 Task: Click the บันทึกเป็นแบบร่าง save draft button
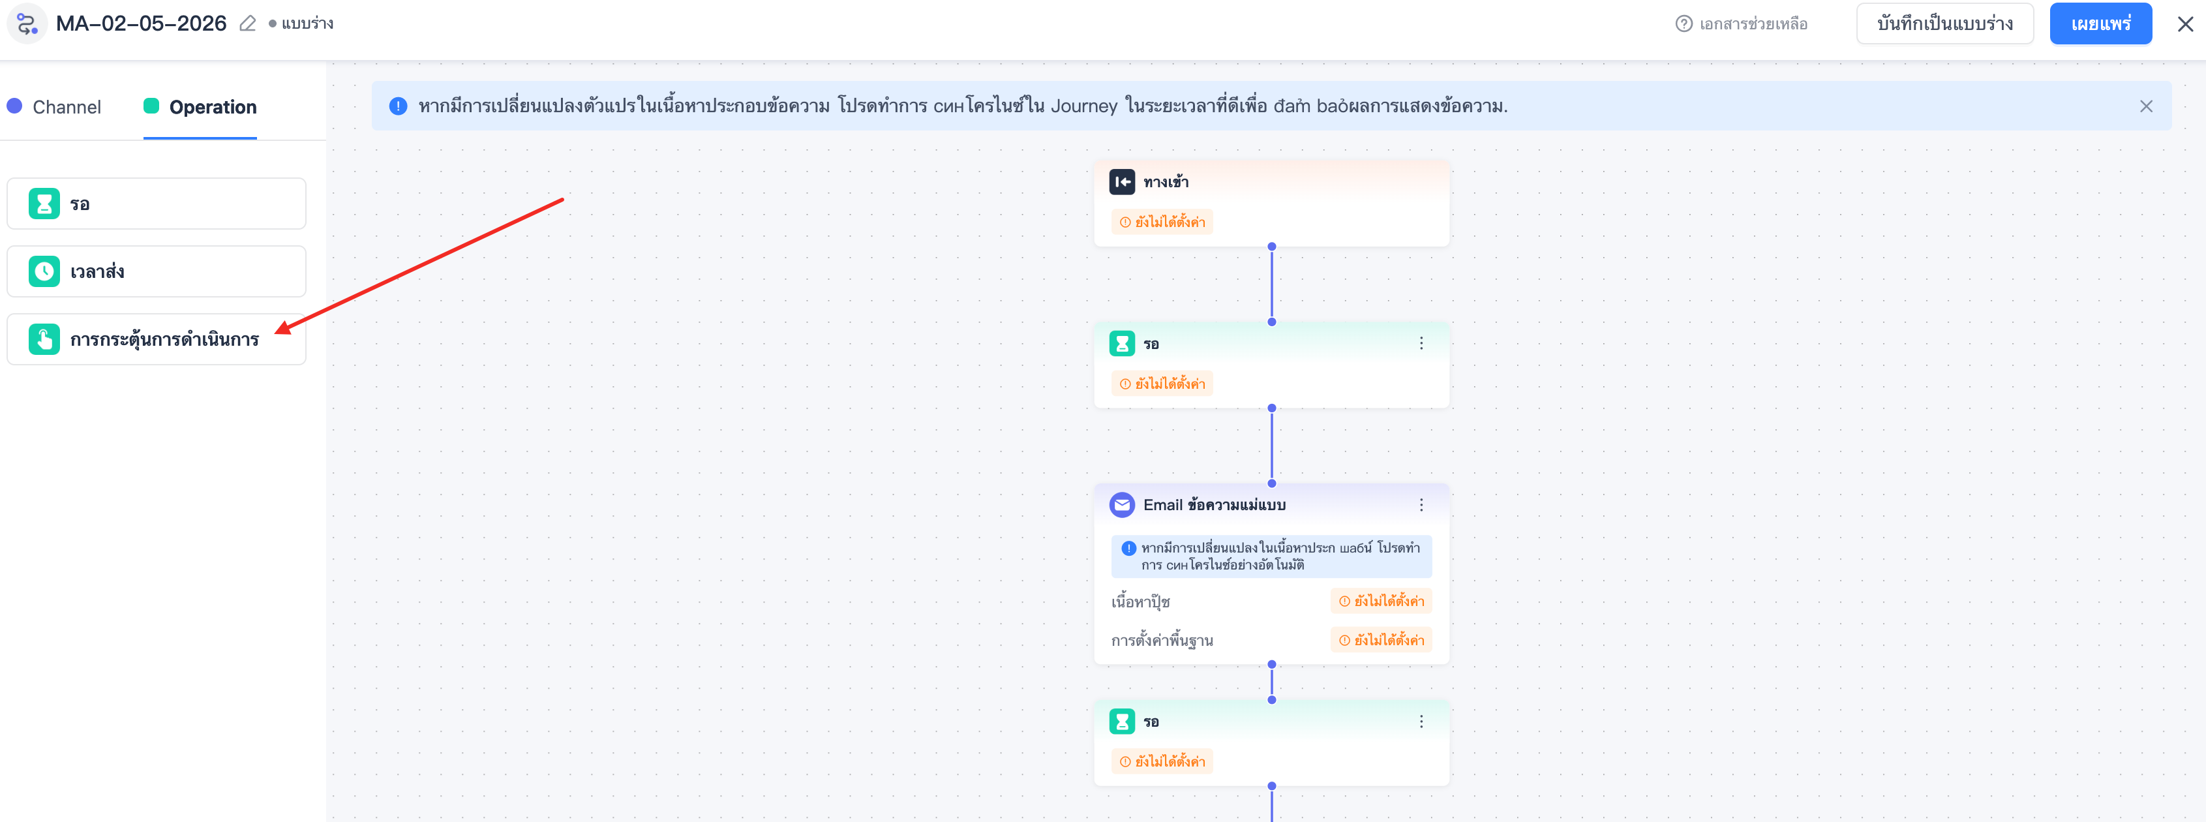tap(1945, 24)
